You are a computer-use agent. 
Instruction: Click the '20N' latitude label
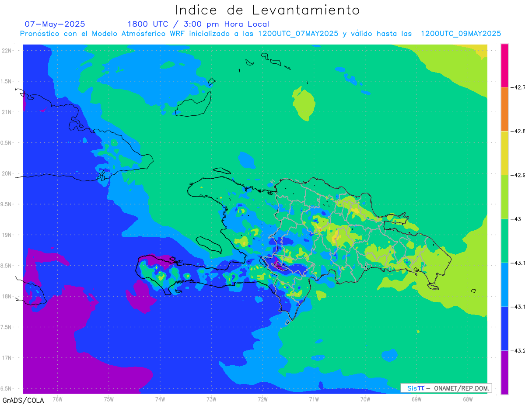click(7, 173)
